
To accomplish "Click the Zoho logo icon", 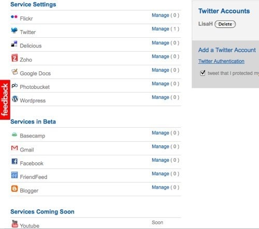I will [15, 58].
